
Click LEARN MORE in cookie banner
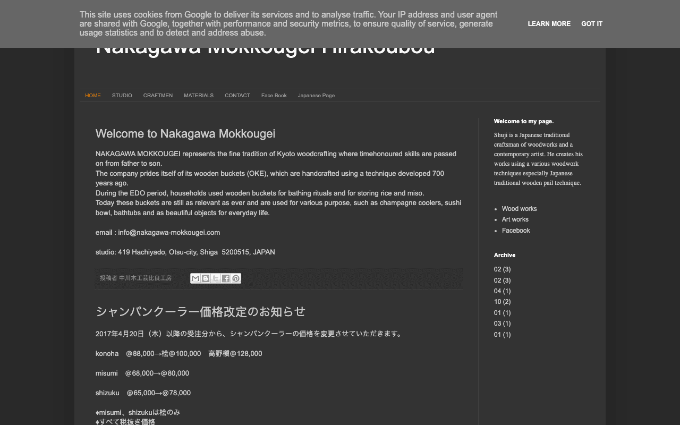point(549,24)
